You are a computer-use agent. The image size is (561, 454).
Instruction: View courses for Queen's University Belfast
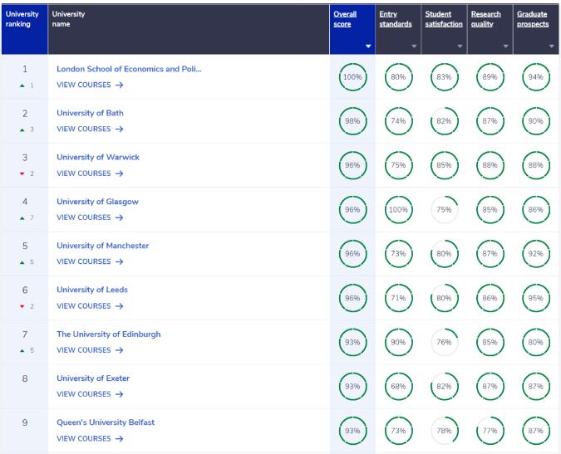(90, 438)
